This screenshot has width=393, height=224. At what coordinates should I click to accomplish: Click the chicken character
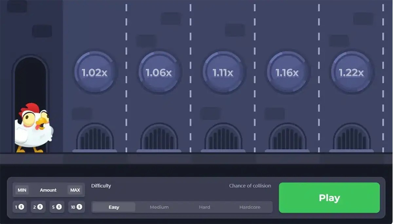(33, 128)
